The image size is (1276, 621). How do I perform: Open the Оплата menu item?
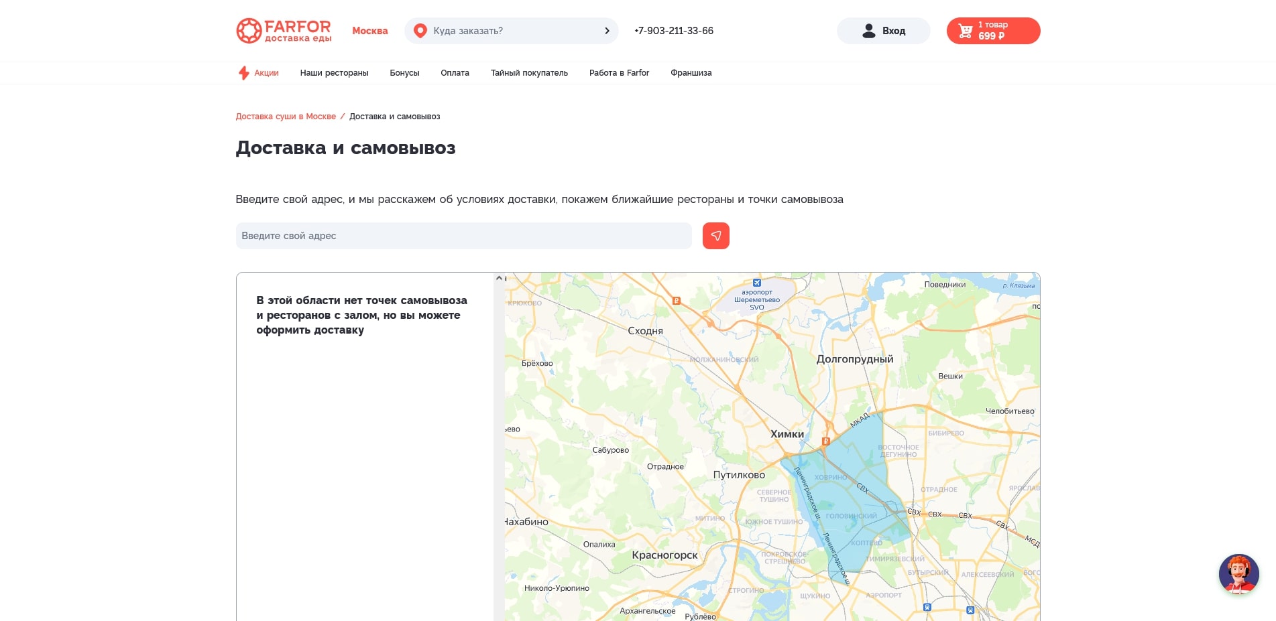click(455, 73)
